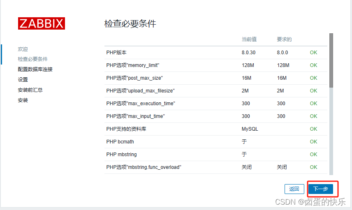The height and width of the screenshot is (210, 352).
Task: Click the current 128M memory_limit value
Action: [248, 65]
